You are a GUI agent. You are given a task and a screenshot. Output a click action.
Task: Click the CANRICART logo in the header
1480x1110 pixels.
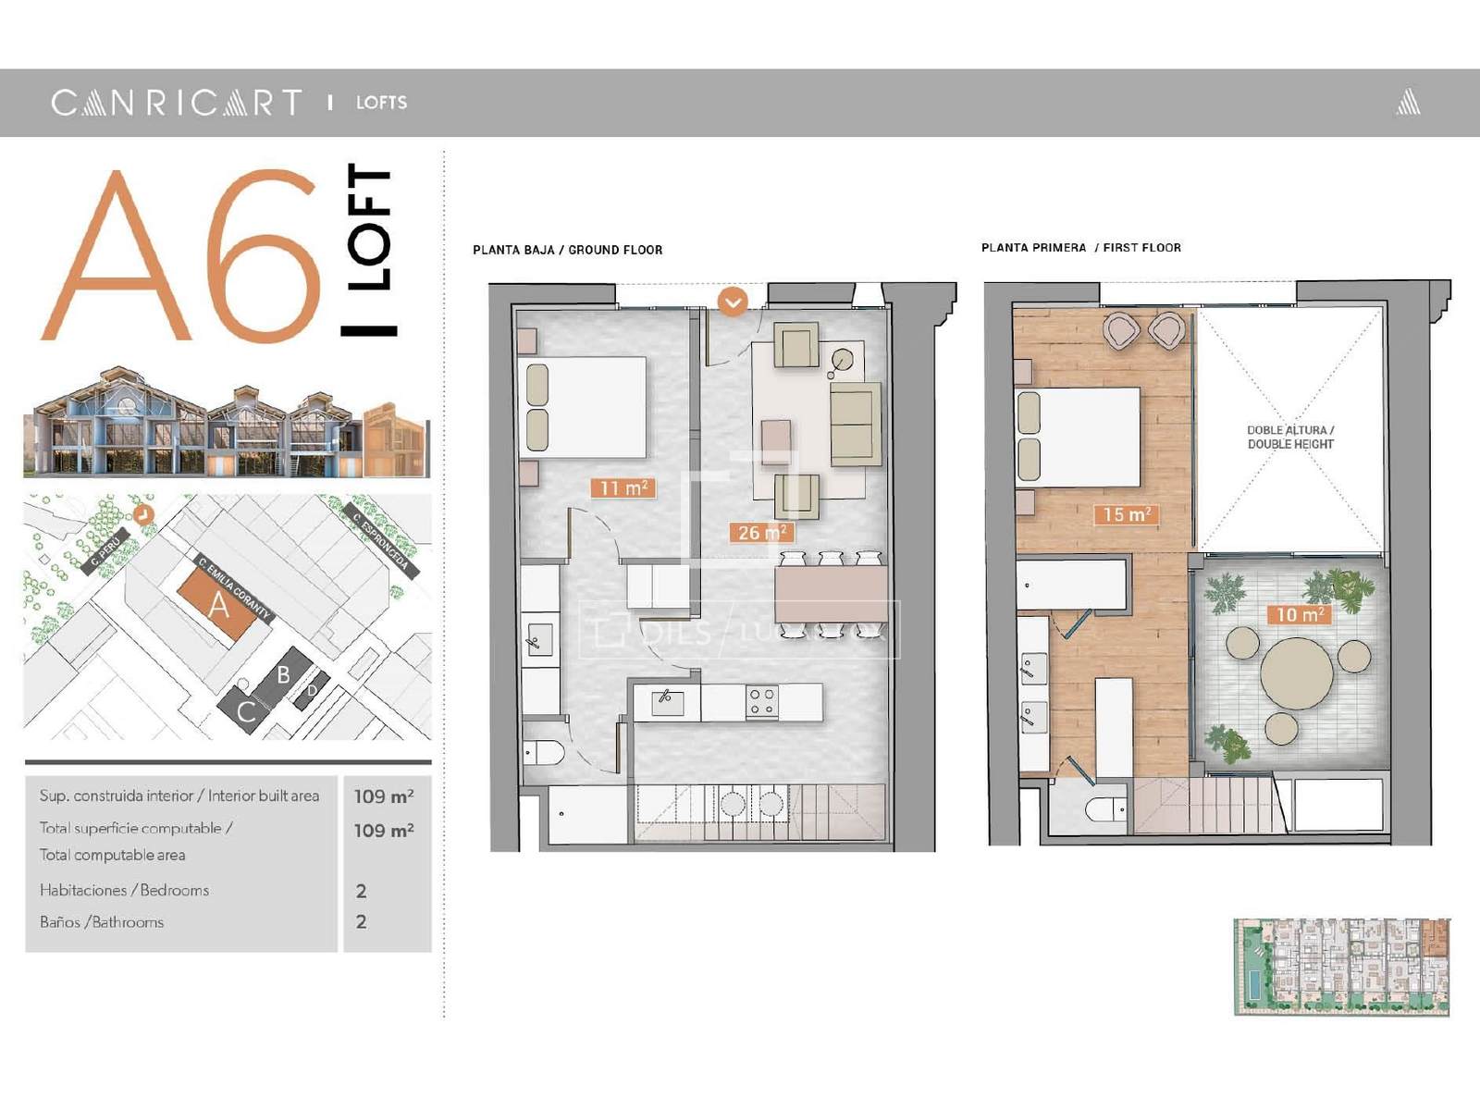point(177,103)
